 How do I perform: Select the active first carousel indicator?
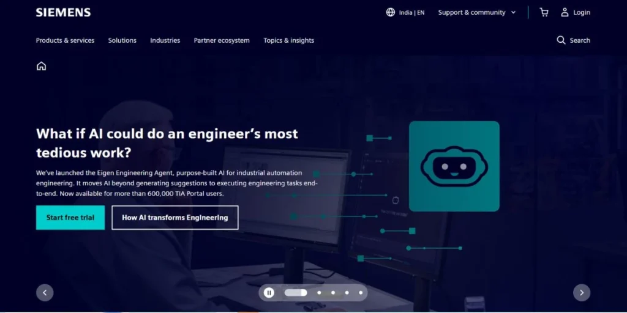(296, 293)
